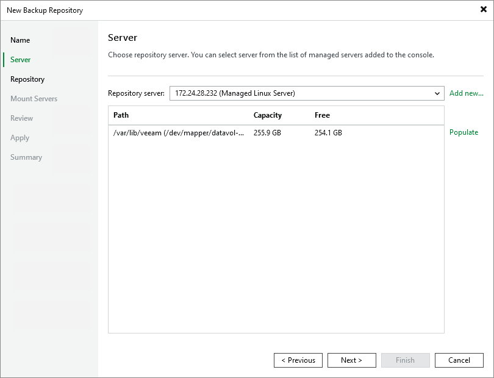Click the Add new... link
494x378 pixels.
pyautogui.click(x=467, y=93)
